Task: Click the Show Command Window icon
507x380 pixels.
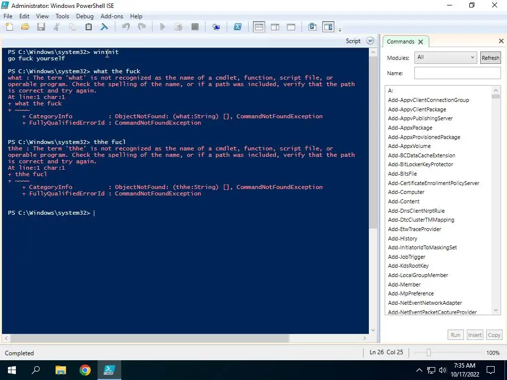Action: [x=312, y=27]
